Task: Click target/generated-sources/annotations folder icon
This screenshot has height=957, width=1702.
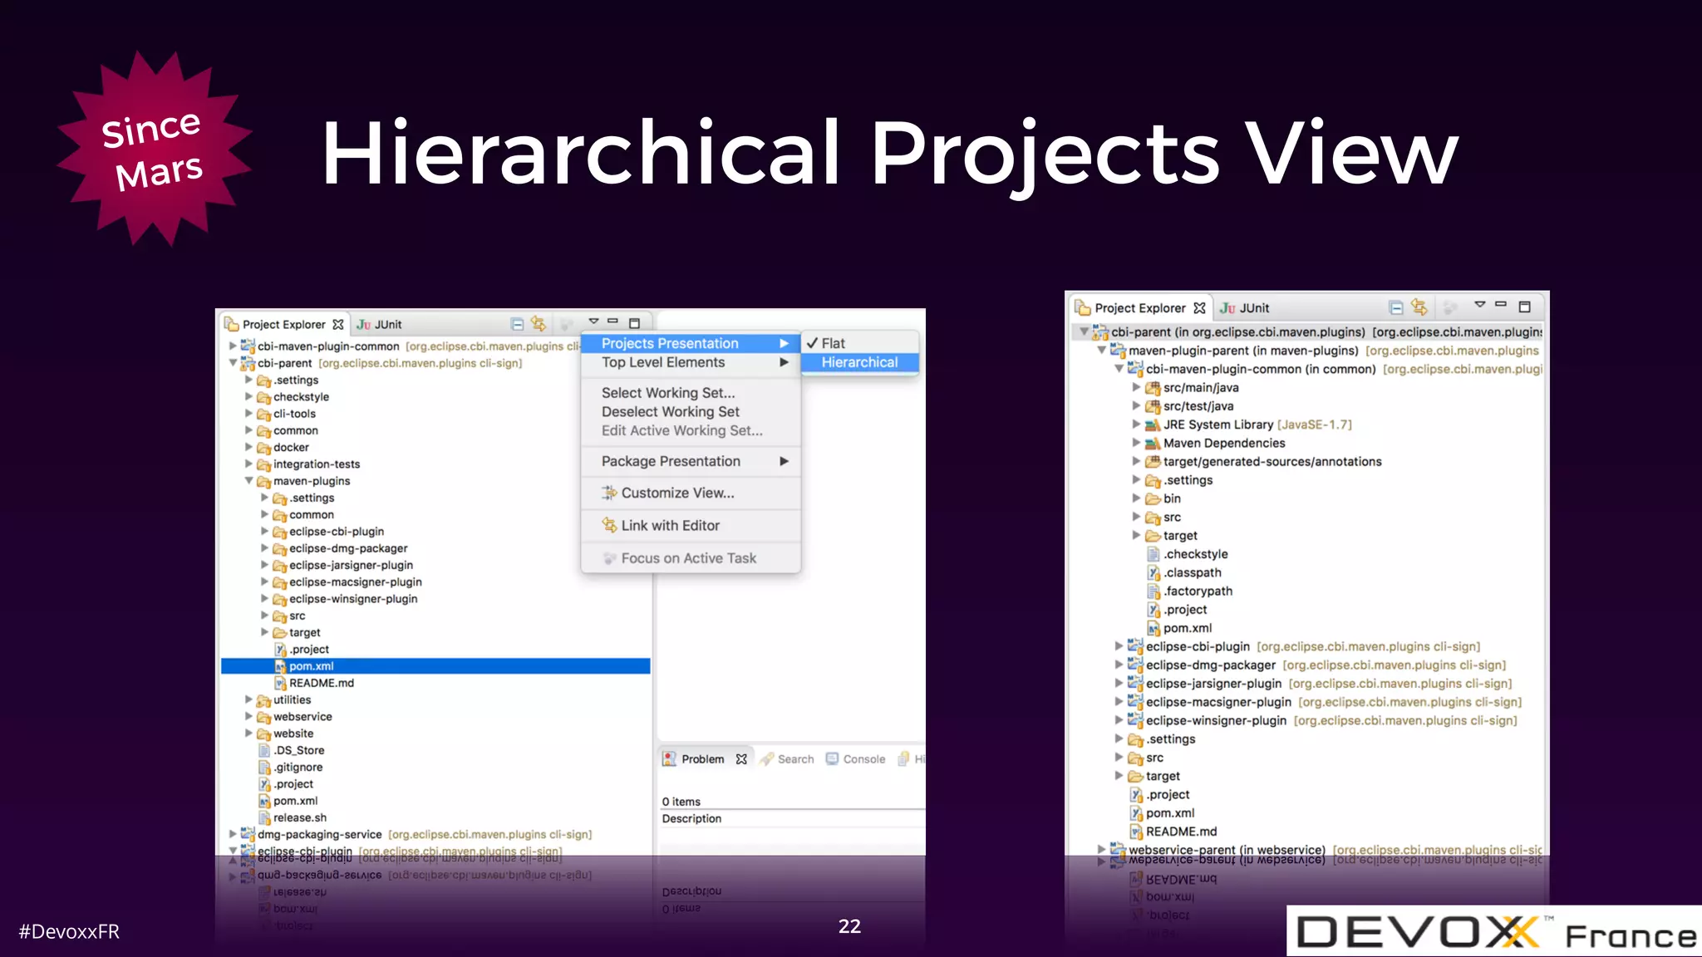Action: 1153,462
